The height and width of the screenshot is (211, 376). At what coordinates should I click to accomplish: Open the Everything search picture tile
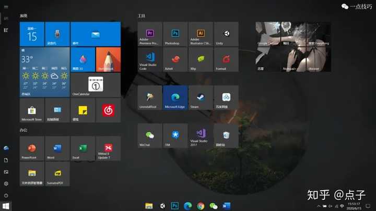319,34
